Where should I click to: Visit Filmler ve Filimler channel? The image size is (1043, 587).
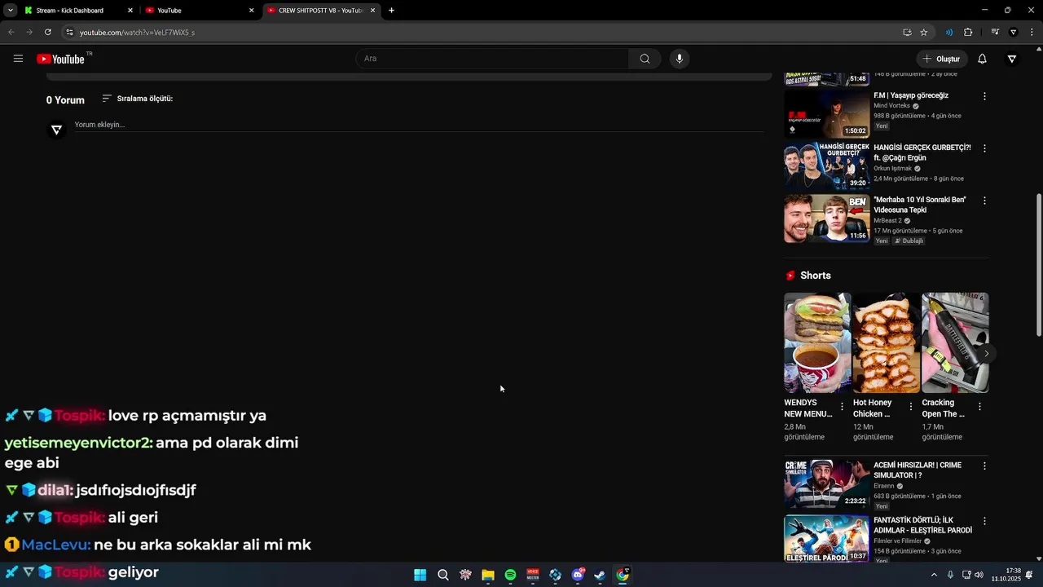pos(897,541)
